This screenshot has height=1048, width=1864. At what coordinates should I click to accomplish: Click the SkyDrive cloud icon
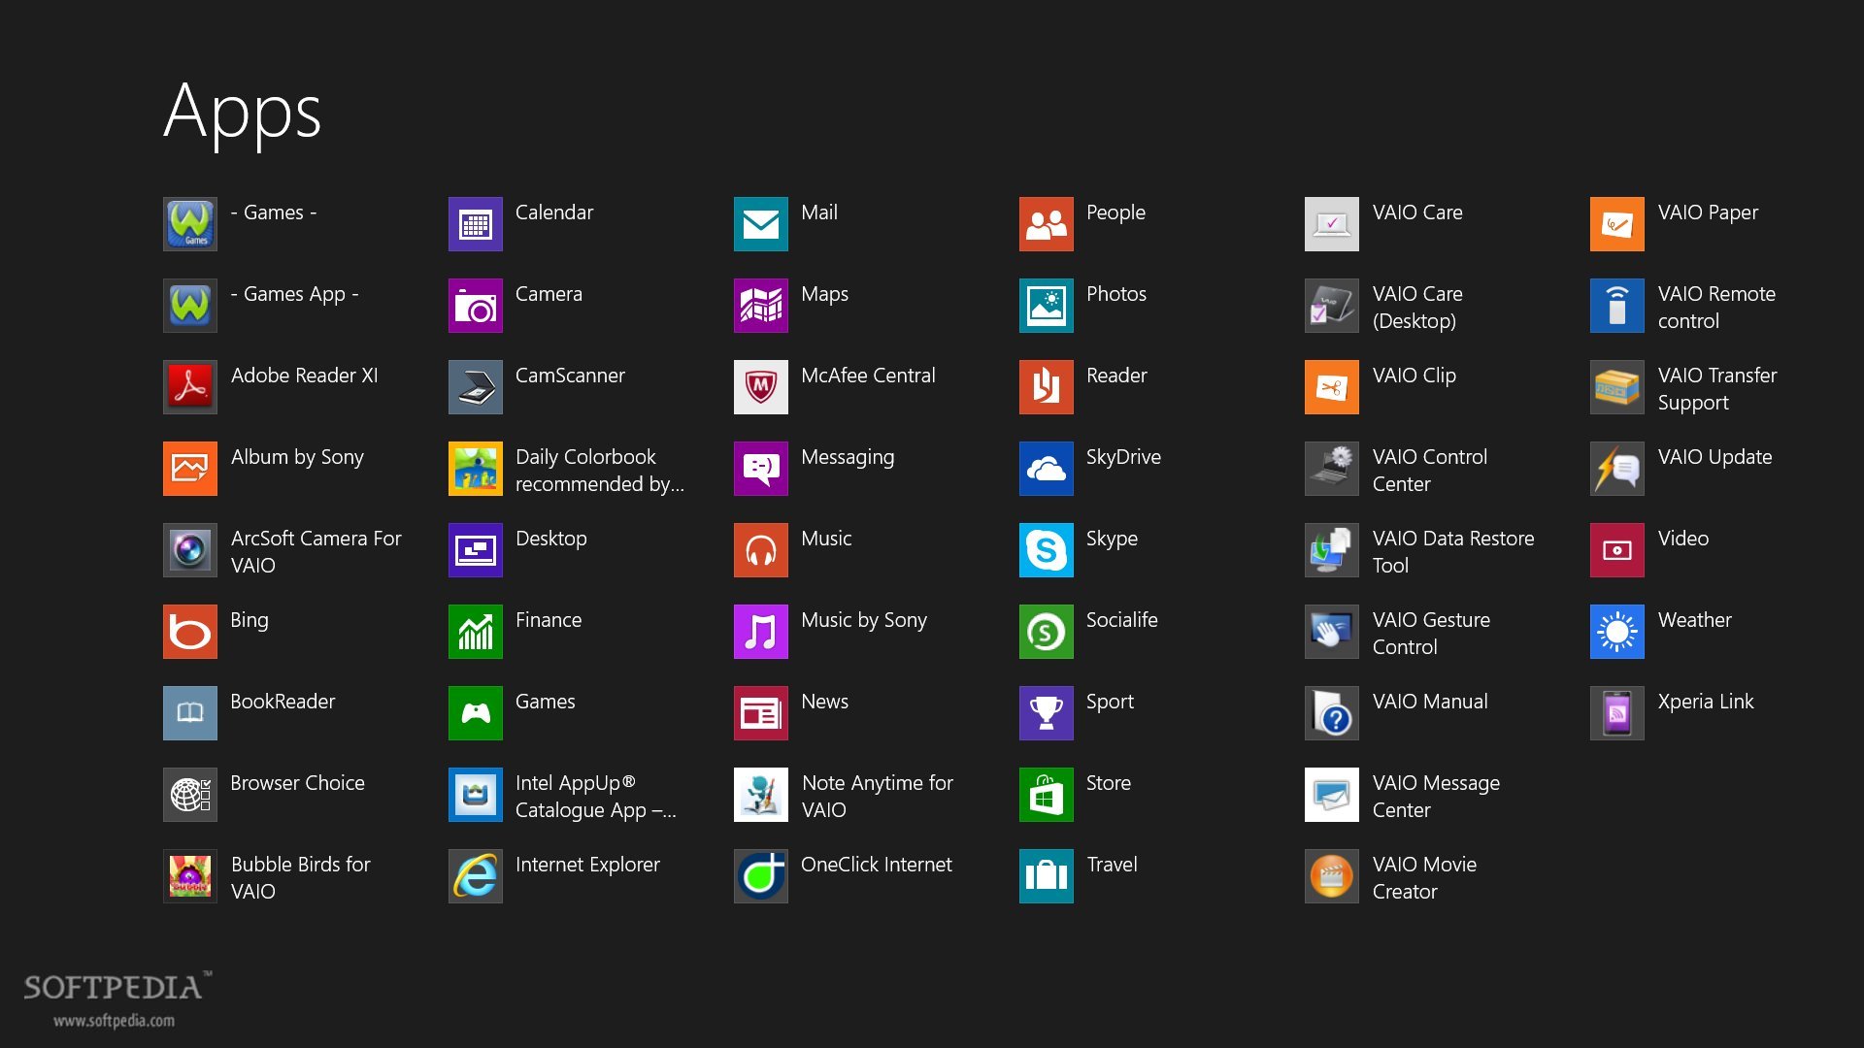coord(1047,469)
